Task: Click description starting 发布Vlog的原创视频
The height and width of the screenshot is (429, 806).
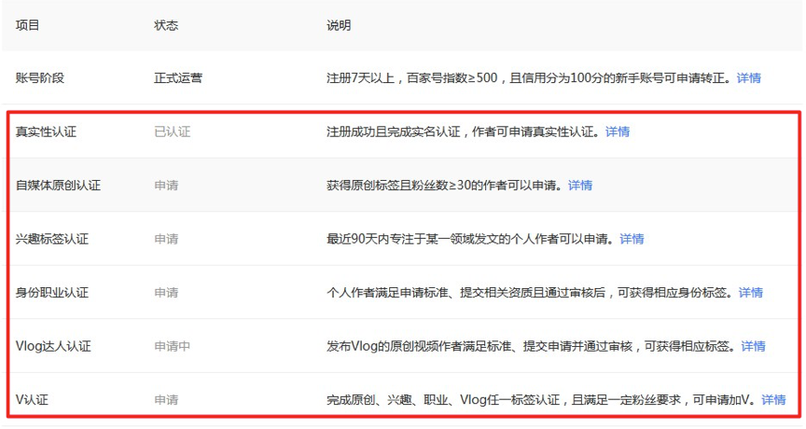Action: click(x=532, y=346)
